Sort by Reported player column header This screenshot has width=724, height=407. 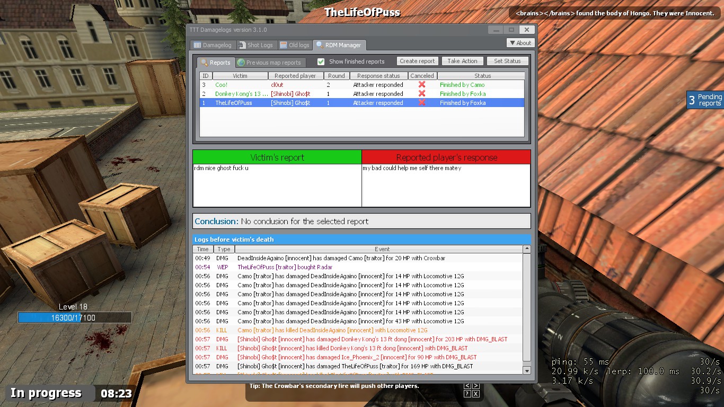[295, 76]
